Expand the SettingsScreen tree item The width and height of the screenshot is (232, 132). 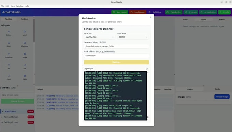[2, 122]
